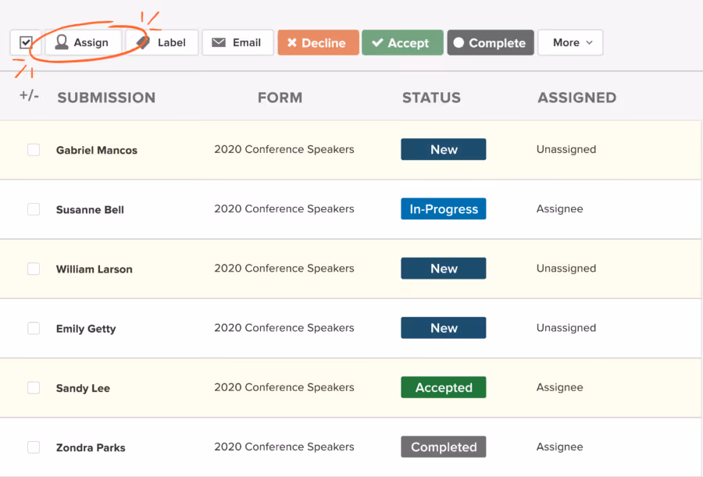The height and width of the screenshot is (477, 703).
Task: Click the envelope icon on Email button
Action: [219, 43]
